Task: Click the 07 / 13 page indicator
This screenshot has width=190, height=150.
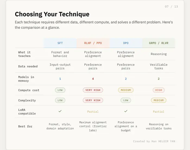Action: tap(171, 6)
